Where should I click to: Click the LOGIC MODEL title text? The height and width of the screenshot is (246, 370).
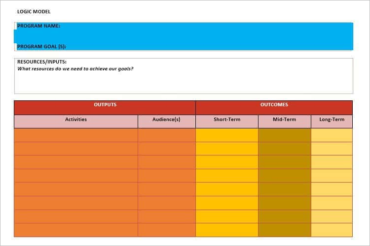pos(34,11)
